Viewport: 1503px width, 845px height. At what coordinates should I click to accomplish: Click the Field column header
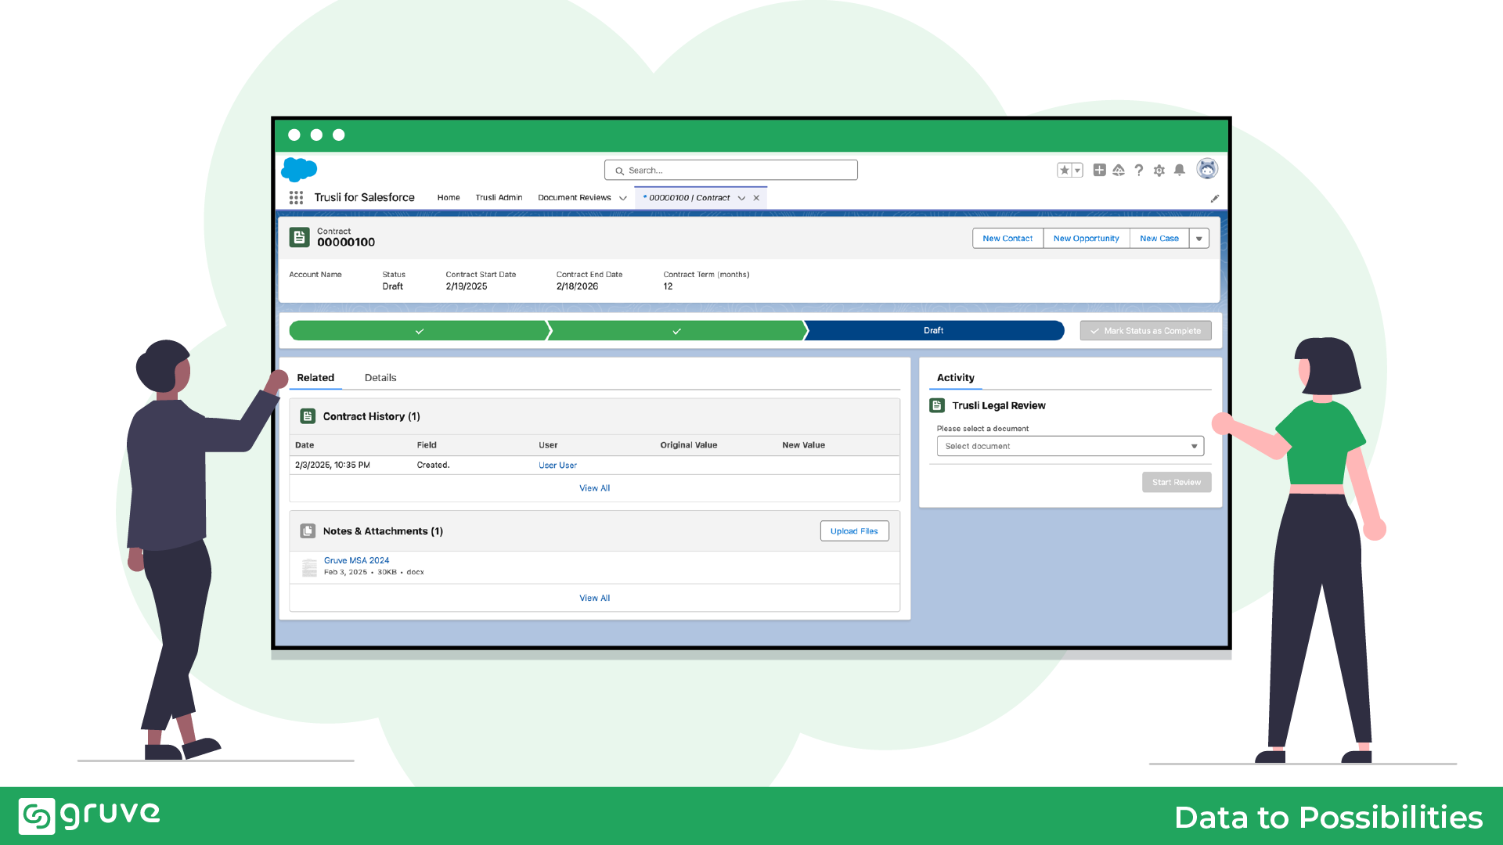click(427, 445)
